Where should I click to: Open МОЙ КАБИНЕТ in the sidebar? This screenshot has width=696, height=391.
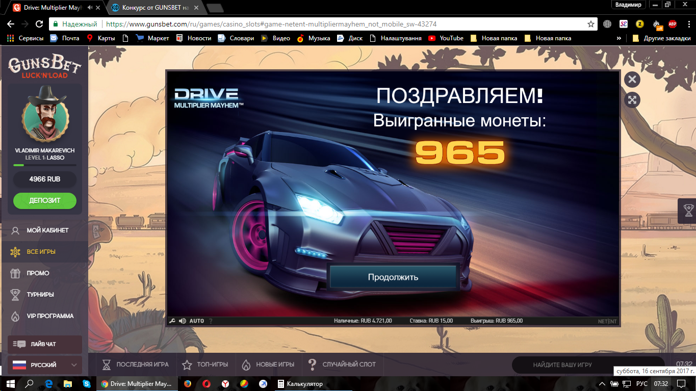coord(44,230)
